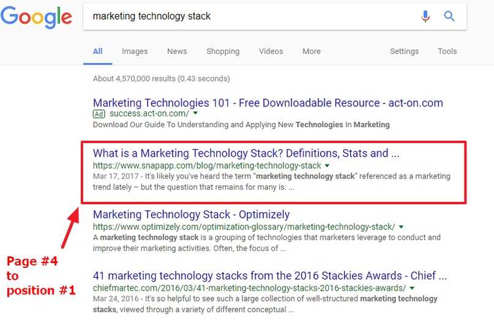Open the search Settings menu
The height and width of the screenshot is (334, 494).
coord(404,51)
